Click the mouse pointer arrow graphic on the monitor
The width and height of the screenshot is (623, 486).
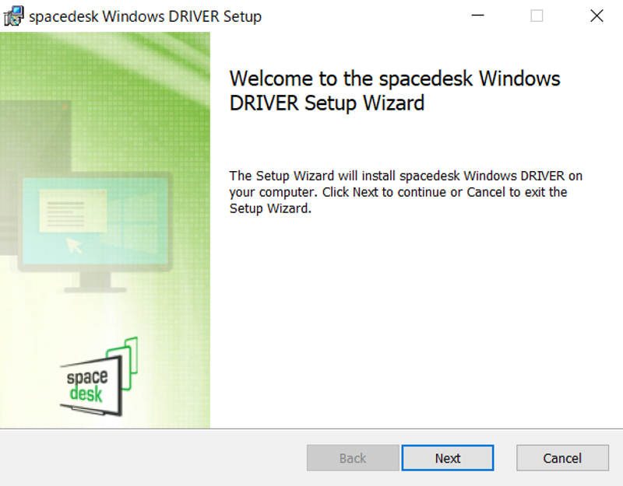click(75, 246)
